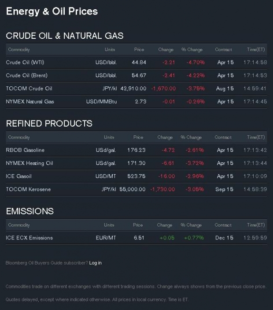
Task: Click the Energy & Oil Prices title
Action: pyautogui.click(x=52, y=11)
